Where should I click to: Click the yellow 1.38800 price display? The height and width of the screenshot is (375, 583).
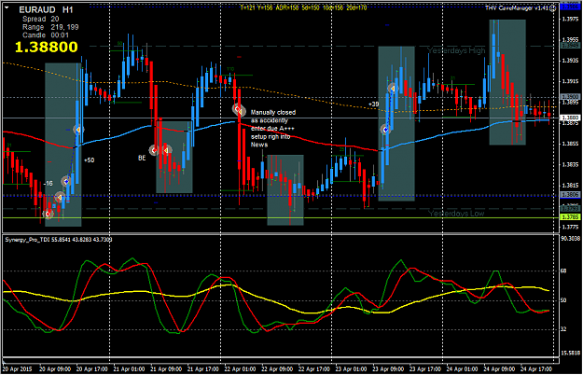tap(46, 47)
